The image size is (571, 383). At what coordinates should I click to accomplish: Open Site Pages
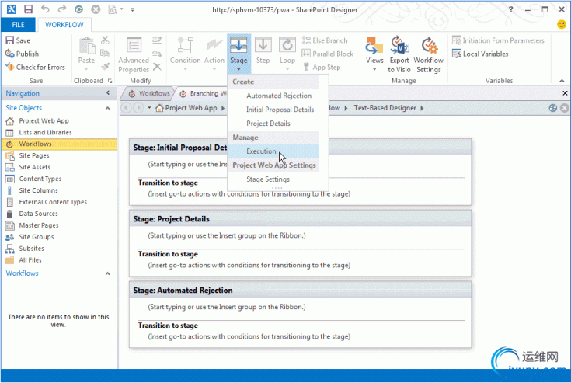pos(34,156)
